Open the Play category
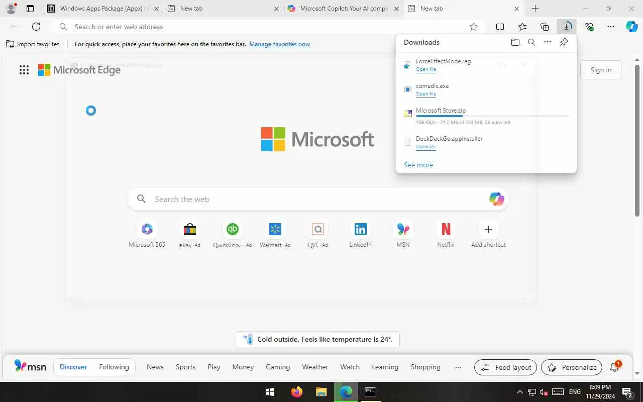Viewport: 643px width, 402px height. coord(214,367)
